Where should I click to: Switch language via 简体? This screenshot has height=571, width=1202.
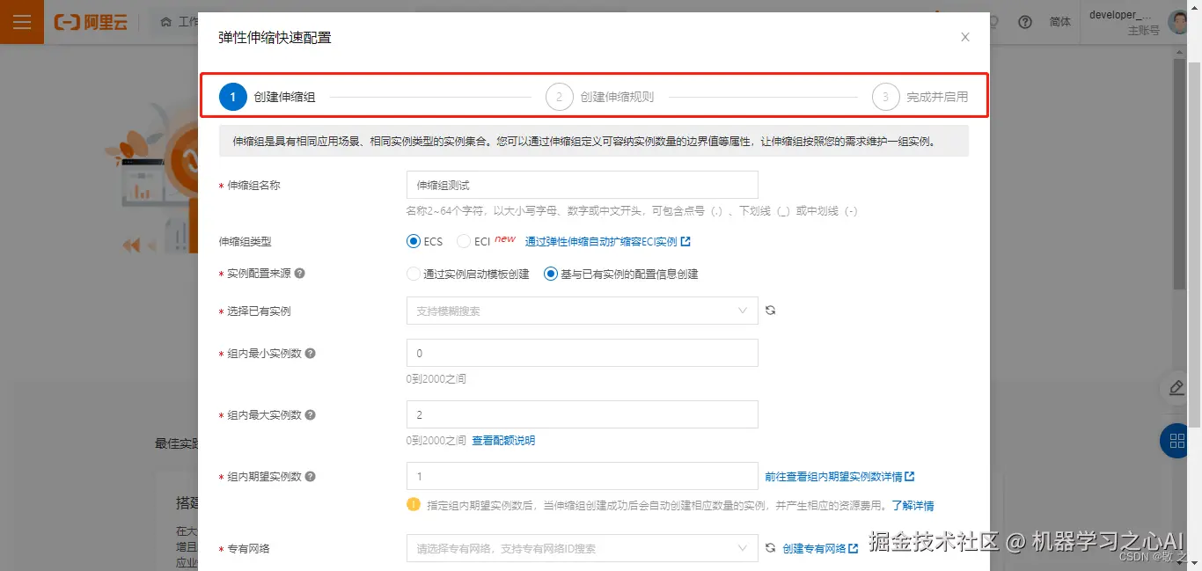[1060, 22]
